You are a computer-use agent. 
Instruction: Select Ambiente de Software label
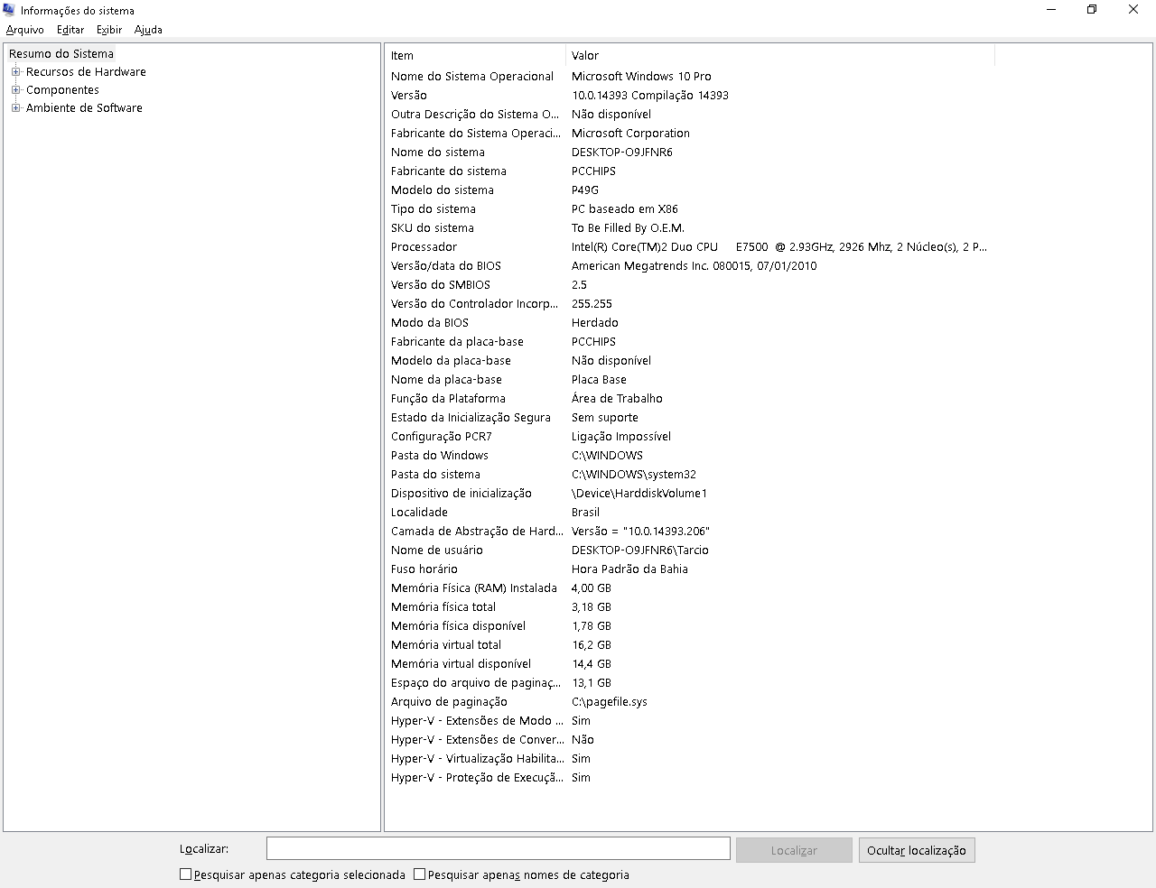[84, 108]
